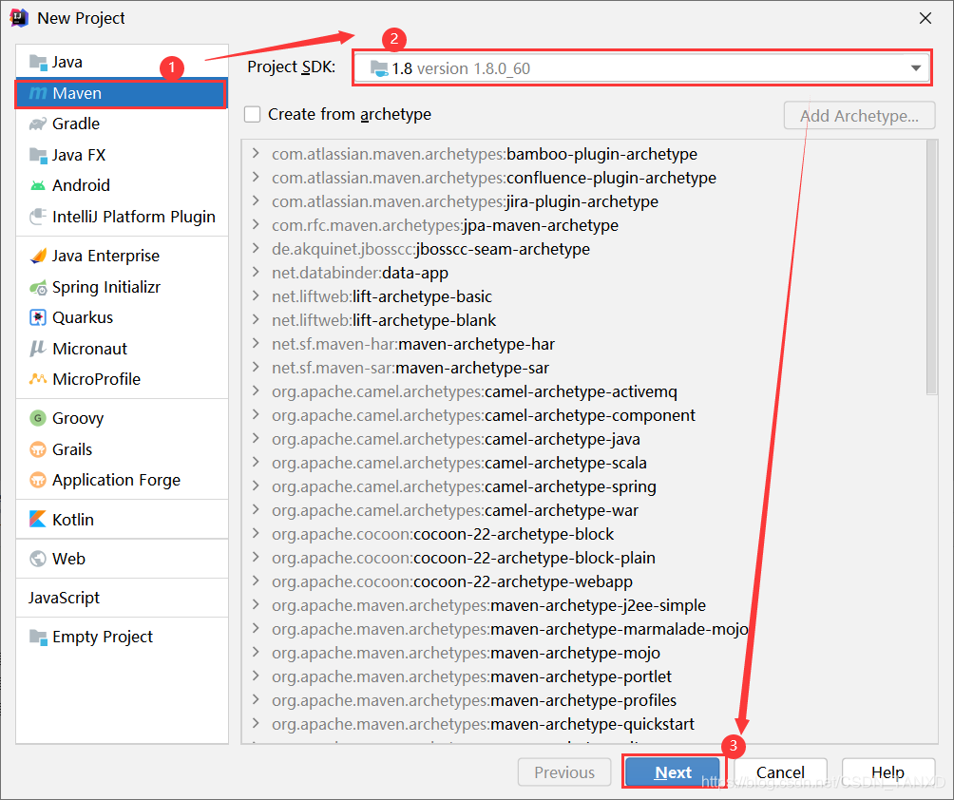Choose Spring Initializr label in sidebar
This screenshot has height=800, width=954.
point(105,287)
